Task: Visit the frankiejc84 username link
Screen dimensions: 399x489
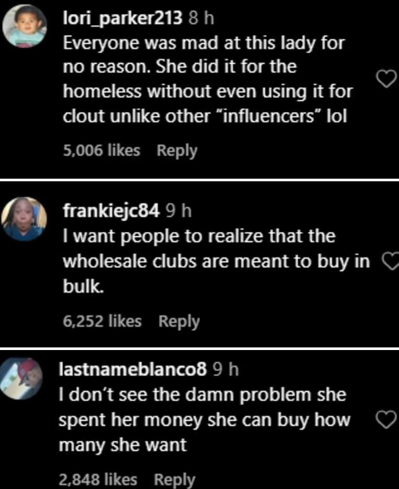Action: (x=111, y=210)
